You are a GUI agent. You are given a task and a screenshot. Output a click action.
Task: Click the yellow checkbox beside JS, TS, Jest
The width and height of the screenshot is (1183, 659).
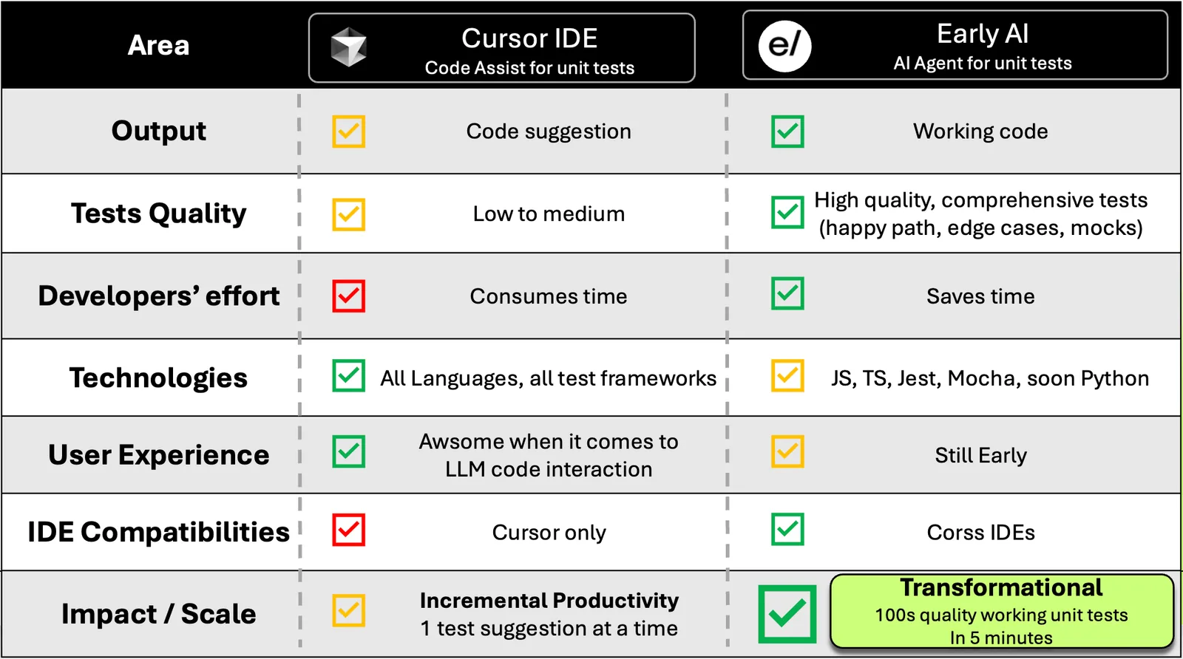(x=787, y=375)
